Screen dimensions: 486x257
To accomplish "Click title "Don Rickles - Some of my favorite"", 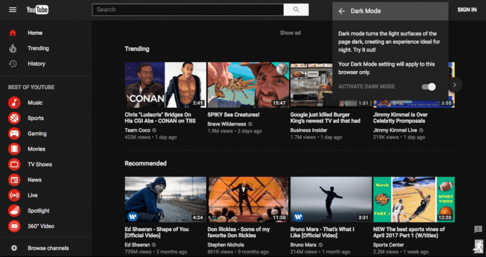I will pos(239,232).
